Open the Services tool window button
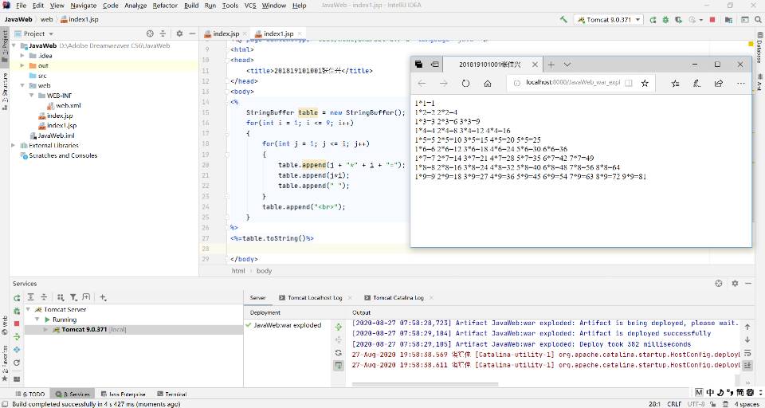The image size is (765, 408). coord(73,394)
